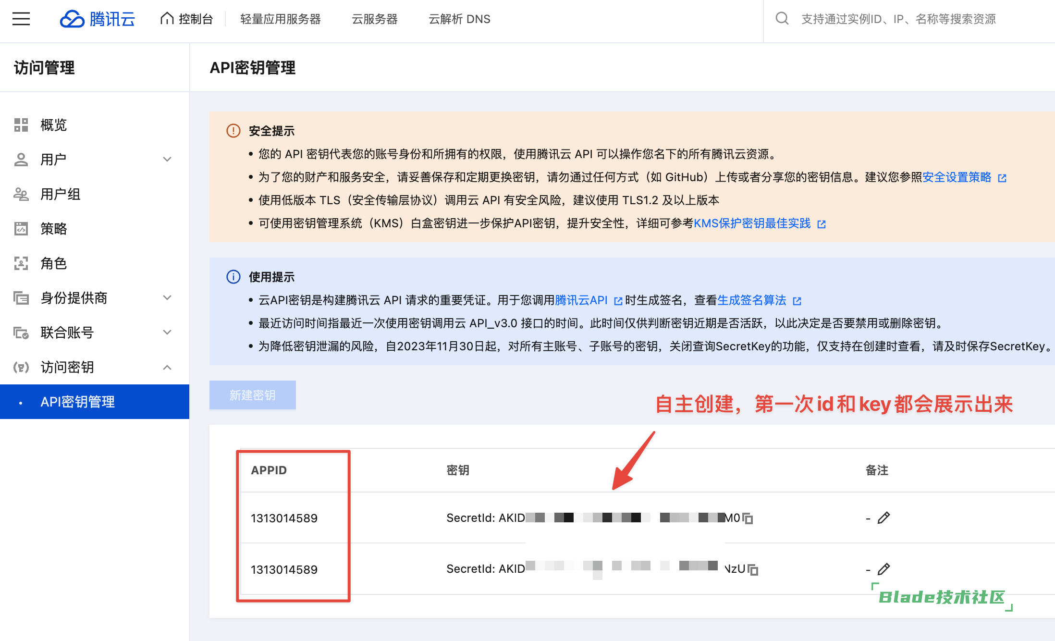The height and width of the screenshot is (641, 1055).
Task: Copy the SecretId ending in M0
Action: (748, 518)
